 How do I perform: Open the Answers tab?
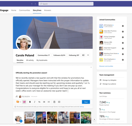click(x=48, y=10)
